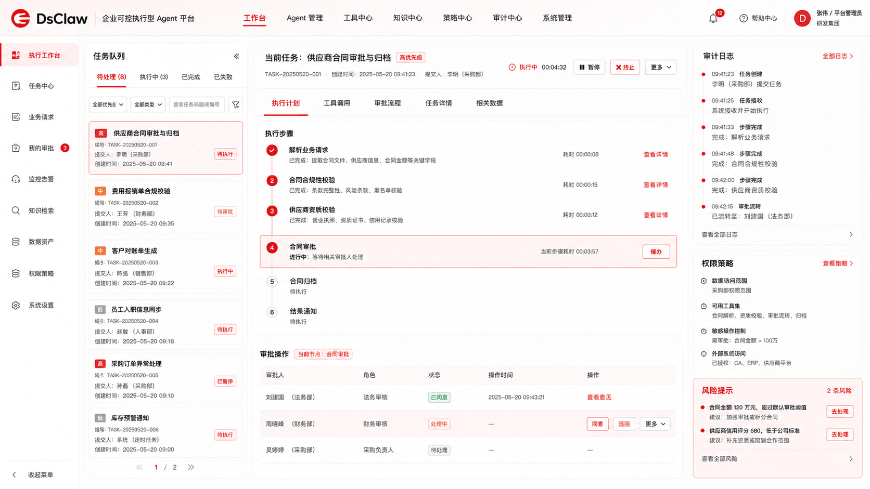Expand 更多 dropdown in 周晓峰 row
The image size is (870, 489).
click(655, 424)
